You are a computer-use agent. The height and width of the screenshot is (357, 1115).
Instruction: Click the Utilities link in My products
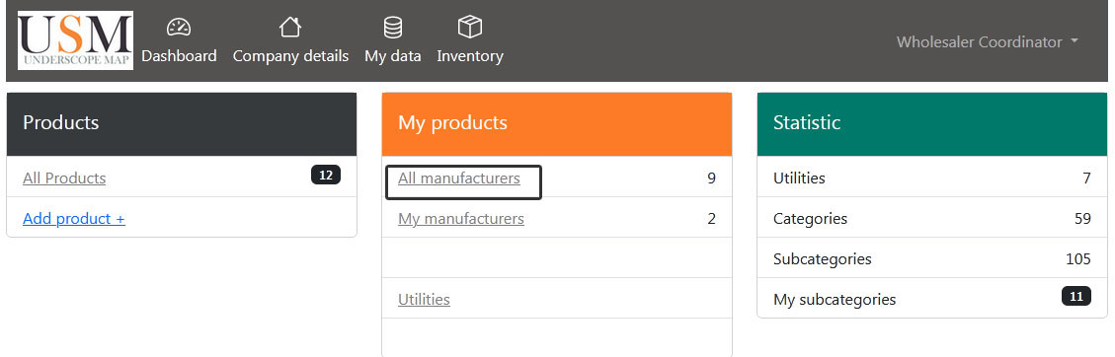pyautogui.click(x=424, y=300)
